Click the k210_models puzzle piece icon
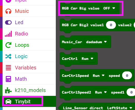 [8, 90]
